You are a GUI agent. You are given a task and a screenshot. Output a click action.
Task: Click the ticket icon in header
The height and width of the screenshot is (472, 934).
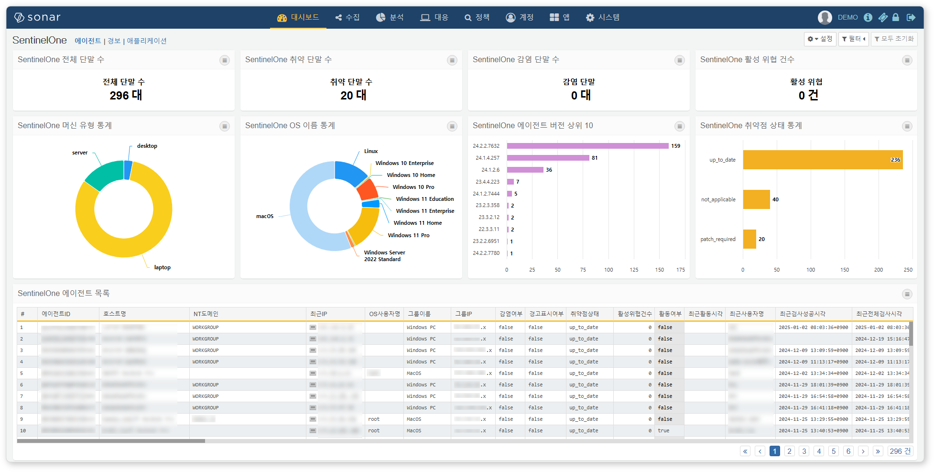point(883,17)
